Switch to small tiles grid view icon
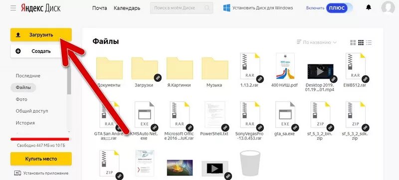The width and height of the screenshot is (399, 180). 361,42
